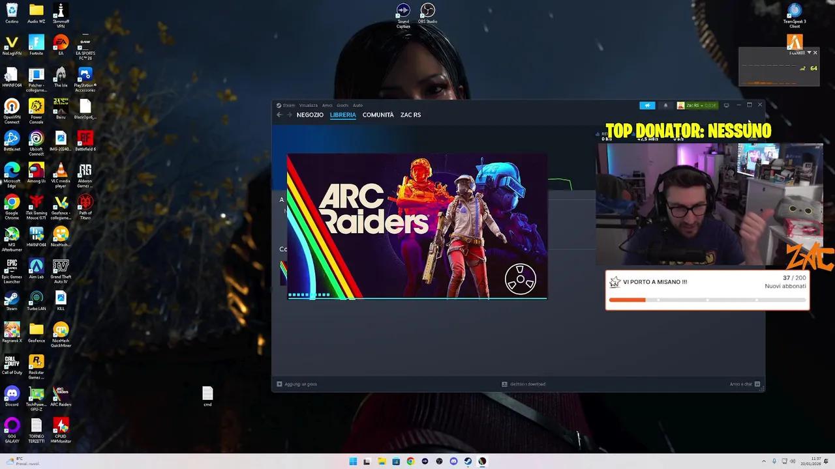Click the blue broadcast icon in Steam's titlebar

tap(648, 105)
